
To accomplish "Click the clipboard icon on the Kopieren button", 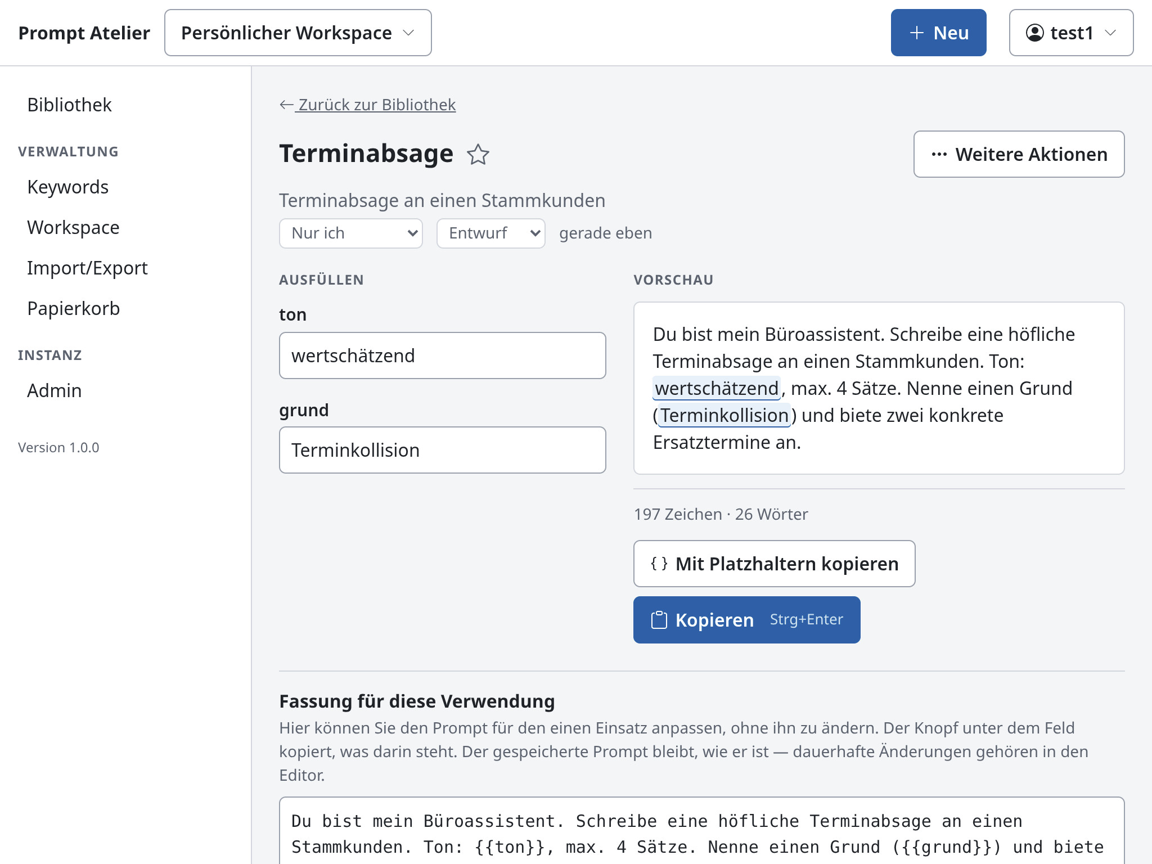I will [x=659, y=620].
